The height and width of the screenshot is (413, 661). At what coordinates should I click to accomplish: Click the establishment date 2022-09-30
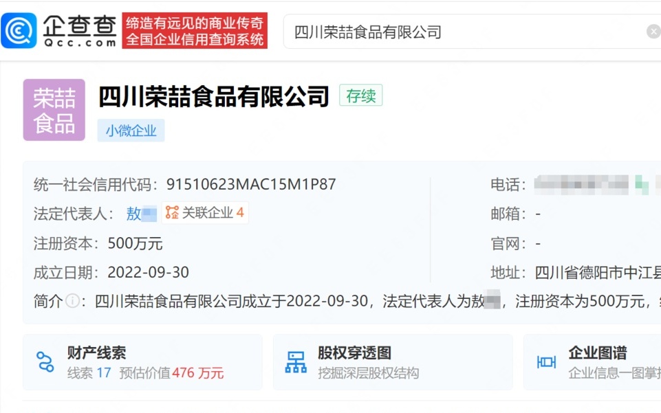point(148,272)
